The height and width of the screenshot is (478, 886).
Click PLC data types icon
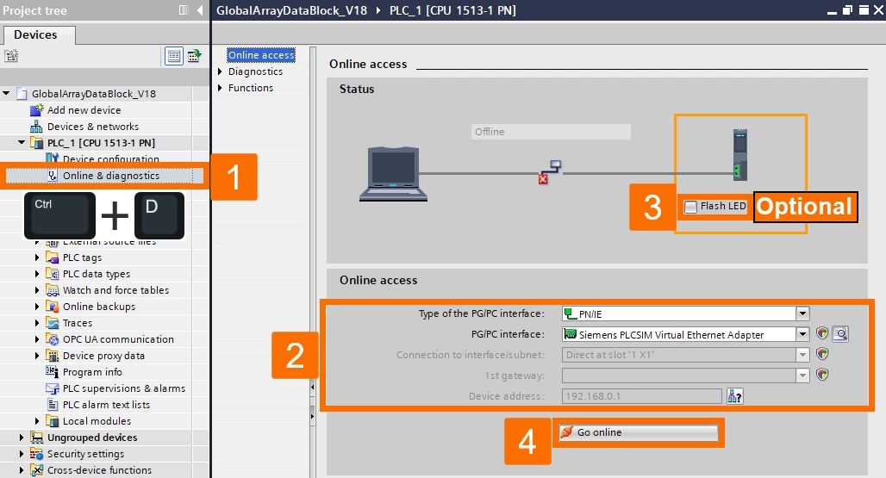tap(52, 274)
